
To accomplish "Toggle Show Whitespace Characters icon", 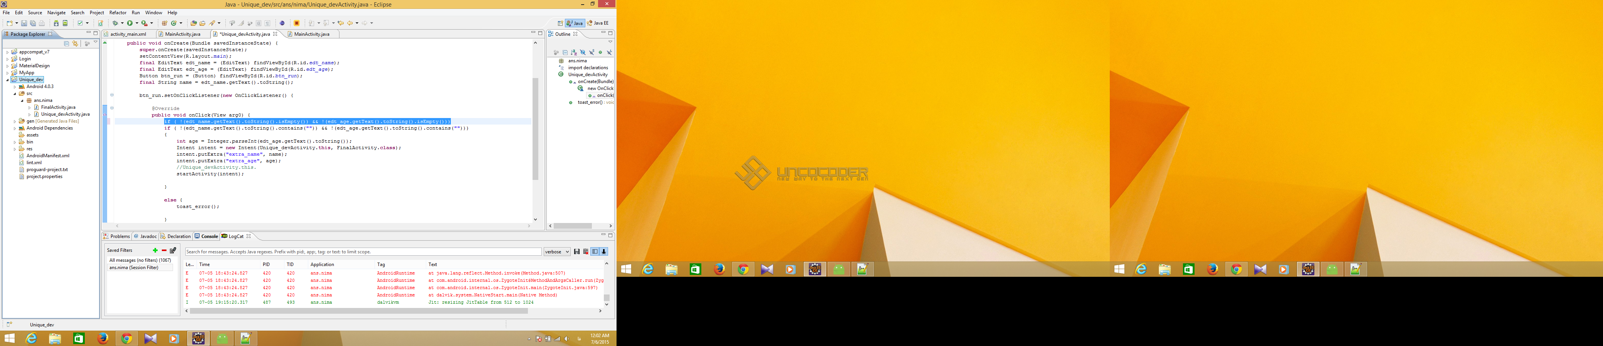I will tap(267, 23).
